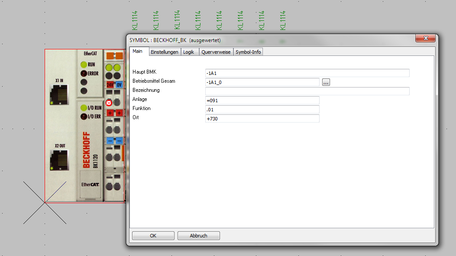Click the Betriebsmittel Gesam field
This screenshot has height=256, width=456.
click(x=262, y=82)
